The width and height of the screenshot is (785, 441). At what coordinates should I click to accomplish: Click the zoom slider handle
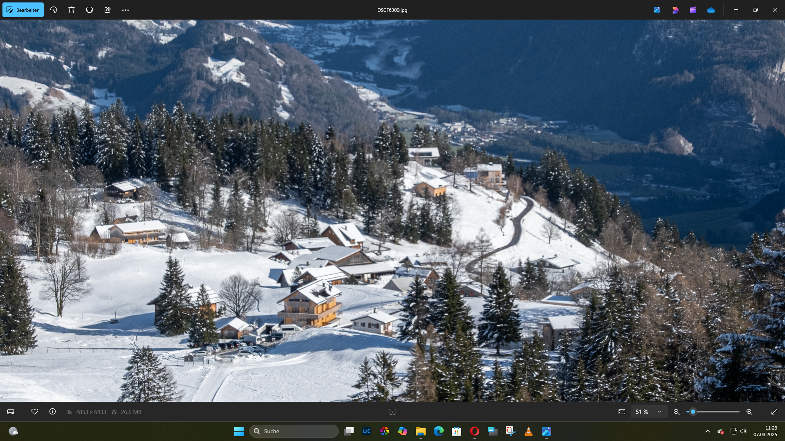click(693, 412)
